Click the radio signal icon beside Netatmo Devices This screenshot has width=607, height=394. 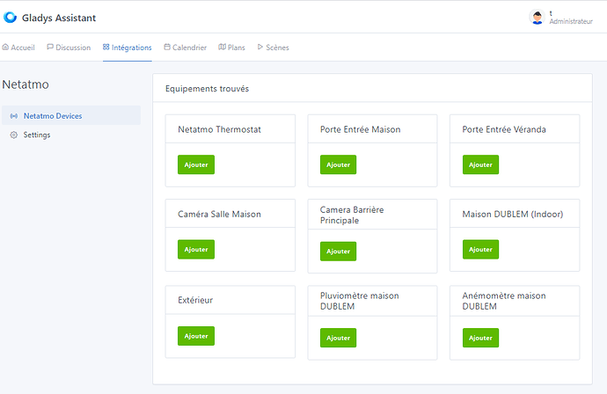pos(14,116)
